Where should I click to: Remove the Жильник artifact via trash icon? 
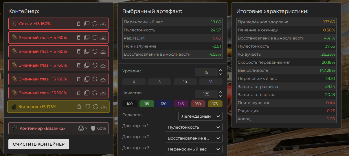click(79, 107)
